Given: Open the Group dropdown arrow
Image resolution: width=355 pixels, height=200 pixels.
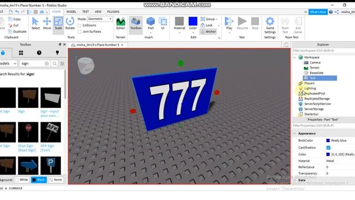Looking at the screenshot, I should (217, 19).
